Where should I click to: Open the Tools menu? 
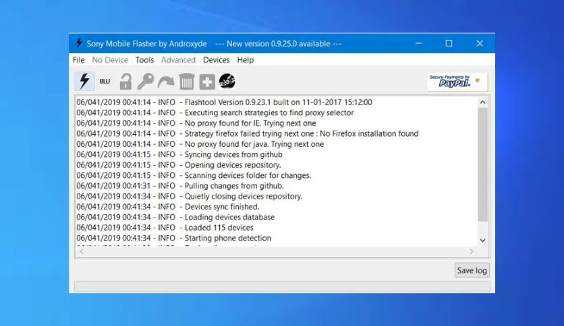click(144, 60)
